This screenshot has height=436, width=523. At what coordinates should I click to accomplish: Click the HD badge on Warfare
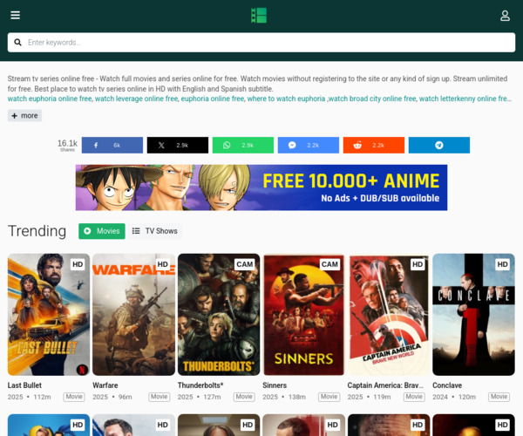tap(163, 264)
